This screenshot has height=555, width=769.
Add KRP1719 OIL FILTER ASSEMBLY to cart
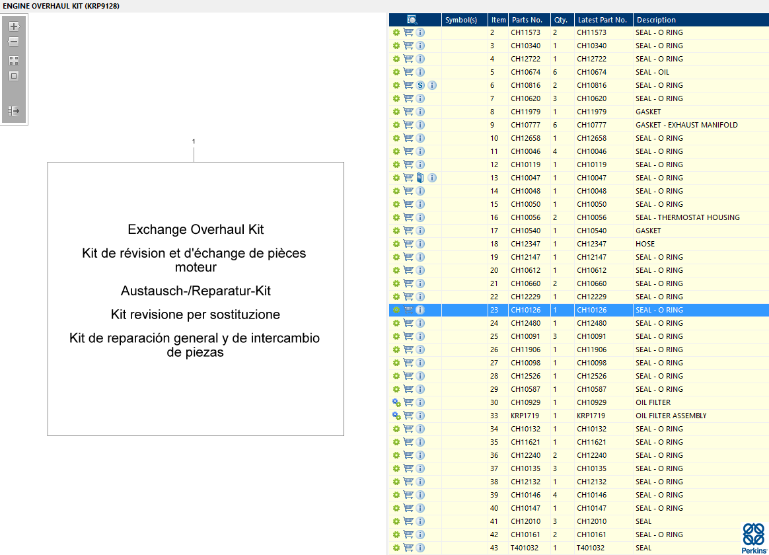[x=408, y=416]
